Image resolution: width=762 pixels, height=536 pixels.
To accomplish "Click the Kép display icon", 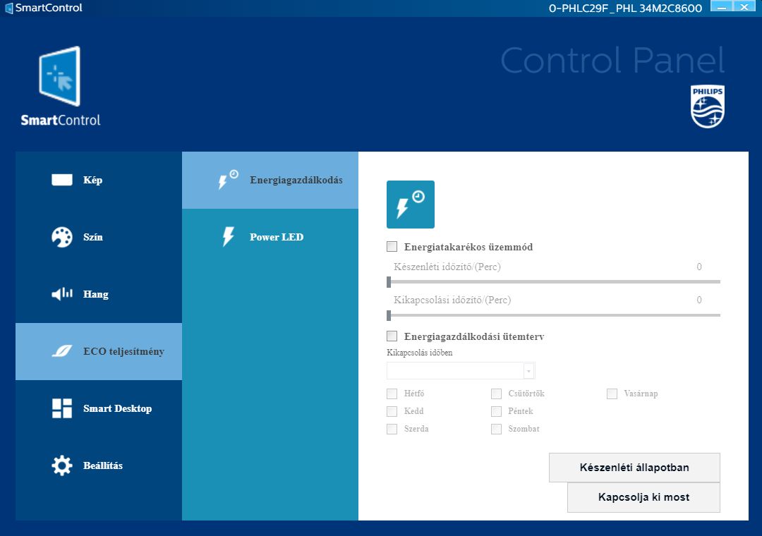I will (x=61, y=180).
